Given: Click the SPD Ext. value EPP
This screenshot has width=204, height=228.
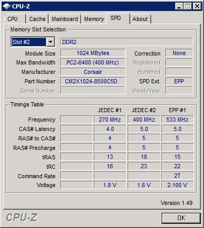Looking at the screenshot, I should click(x=179, y=81).
